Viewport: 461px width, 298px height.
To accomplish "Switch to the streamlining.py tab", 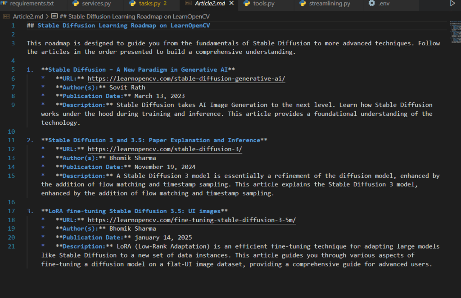I will (329, 4).
